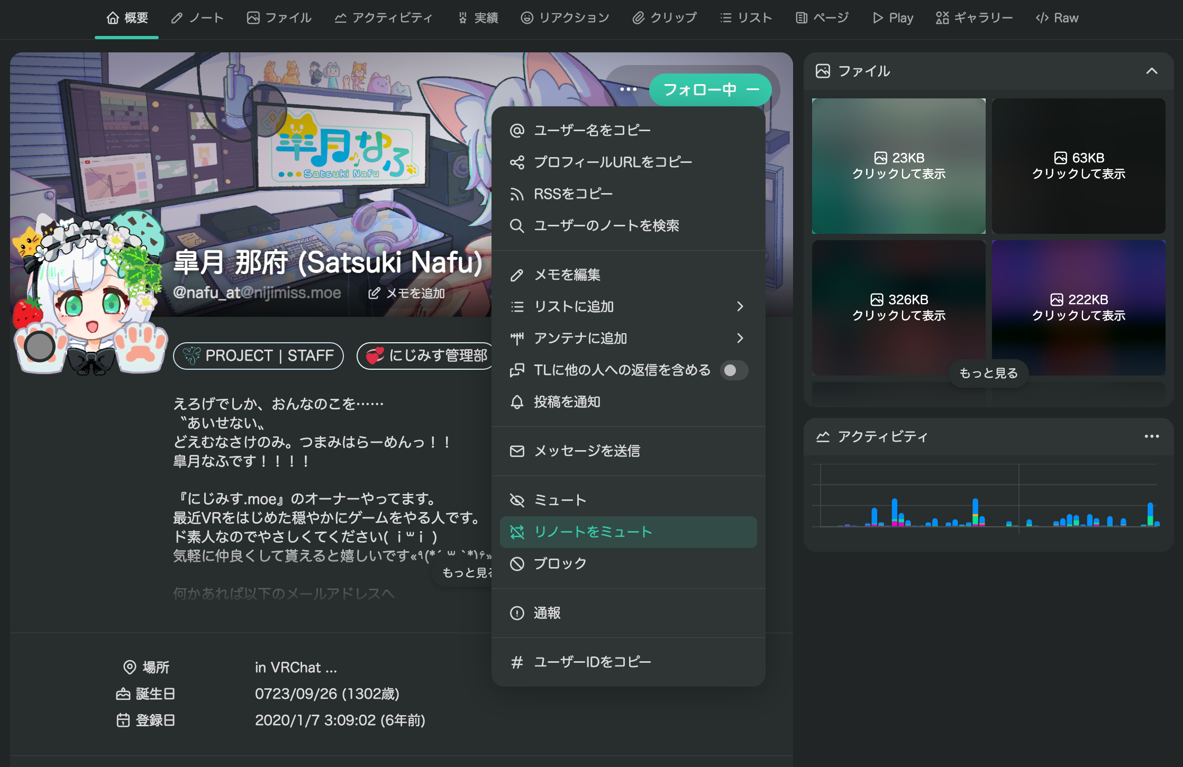Reveal the 222KB file thumbnail
The height and width of the screenshot is (767, 1183).
pos(1079,308)
